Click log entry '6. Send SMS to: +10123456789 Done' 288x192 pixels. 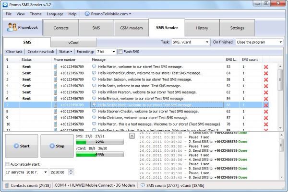point(218,177)
